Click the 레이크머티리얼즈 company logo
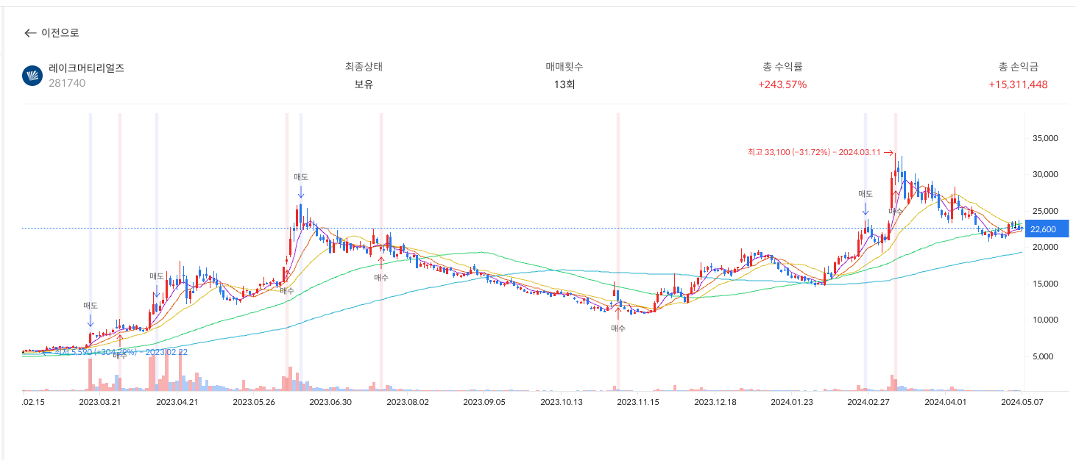 pos(32,76)
